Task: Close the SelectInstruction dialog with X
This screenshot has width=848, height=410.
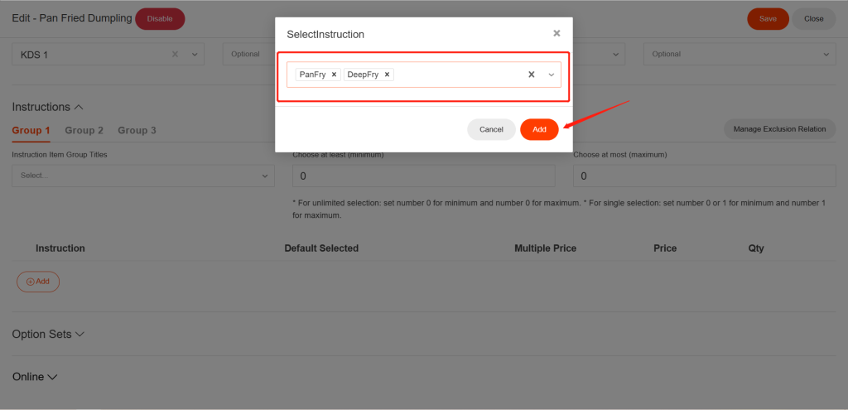Action: click(x=556, y=33)
